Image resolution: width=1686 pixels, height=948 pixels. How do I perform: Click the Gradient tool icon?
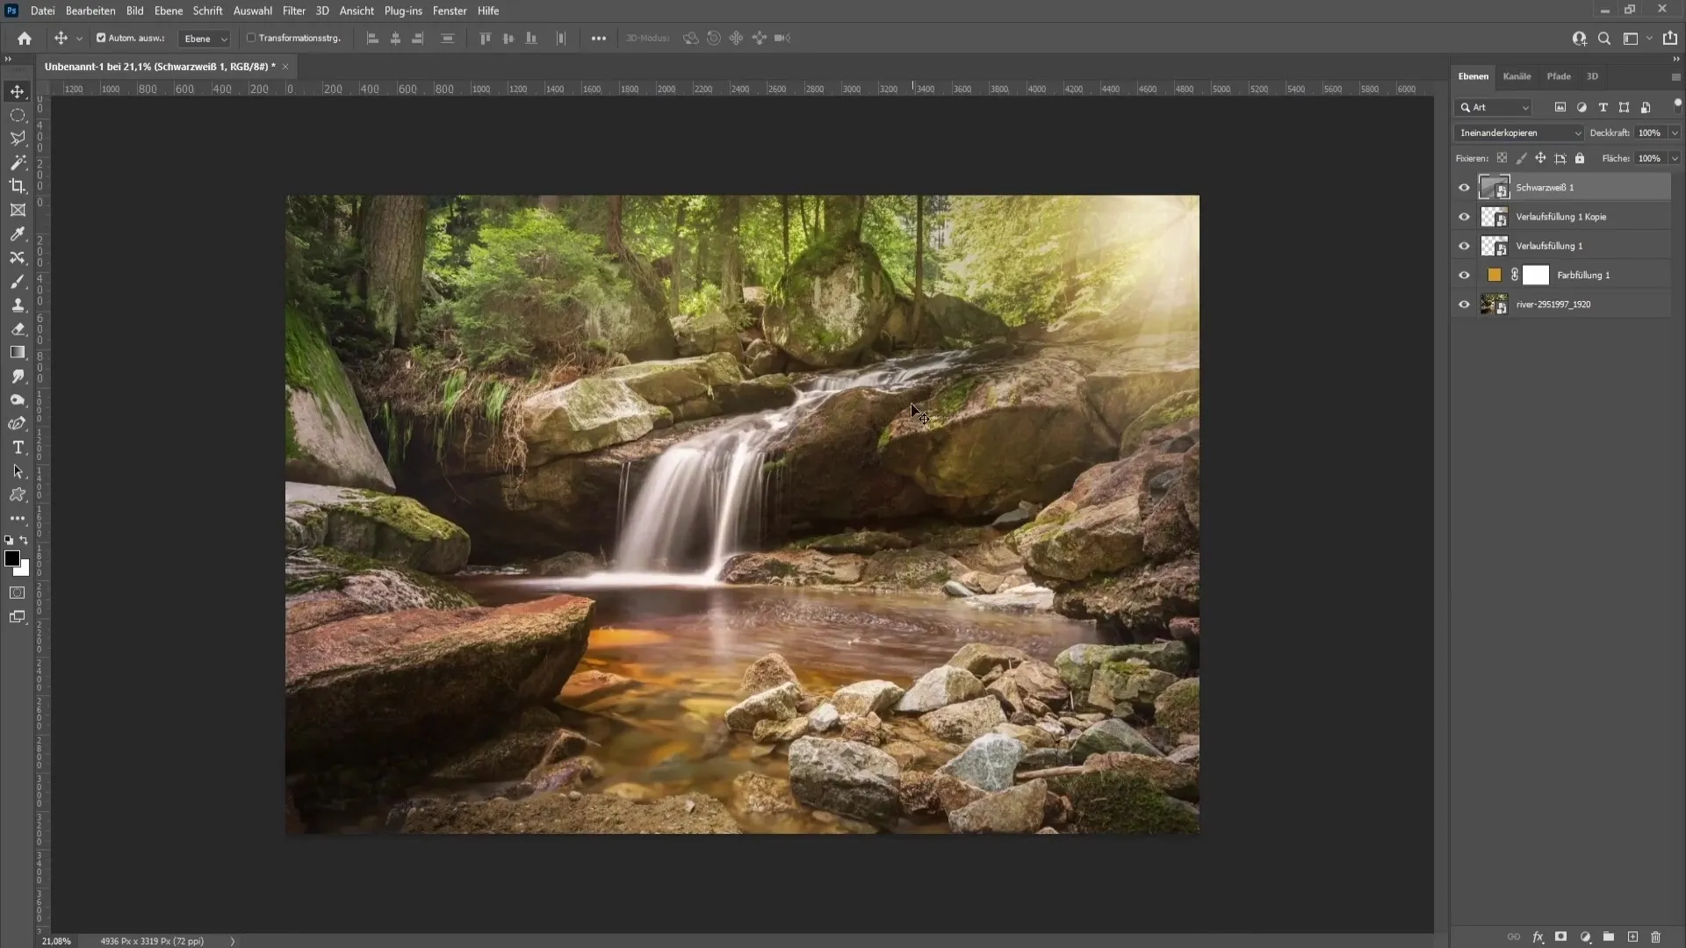tap(18, 352)
